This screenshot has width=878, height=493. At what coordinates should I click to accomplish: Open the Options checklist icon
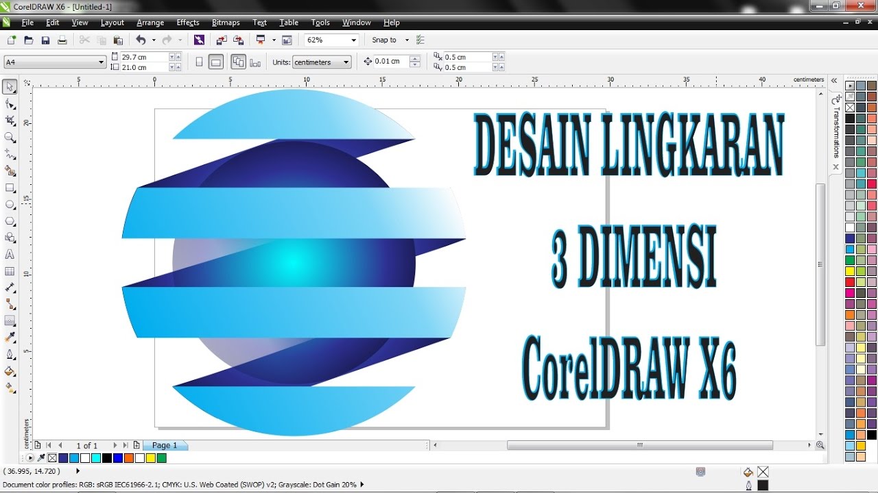(x=420, y=40)
